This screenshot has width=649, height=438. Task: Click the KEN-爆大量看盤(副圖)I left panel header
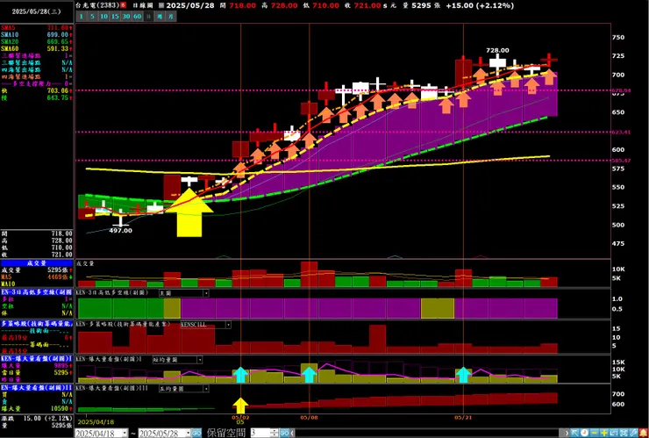(x=37, y=358)
